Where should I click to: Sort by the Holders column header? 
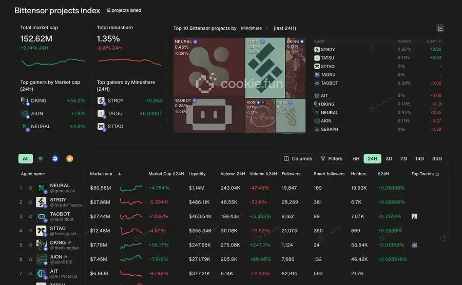coord(359,174)
